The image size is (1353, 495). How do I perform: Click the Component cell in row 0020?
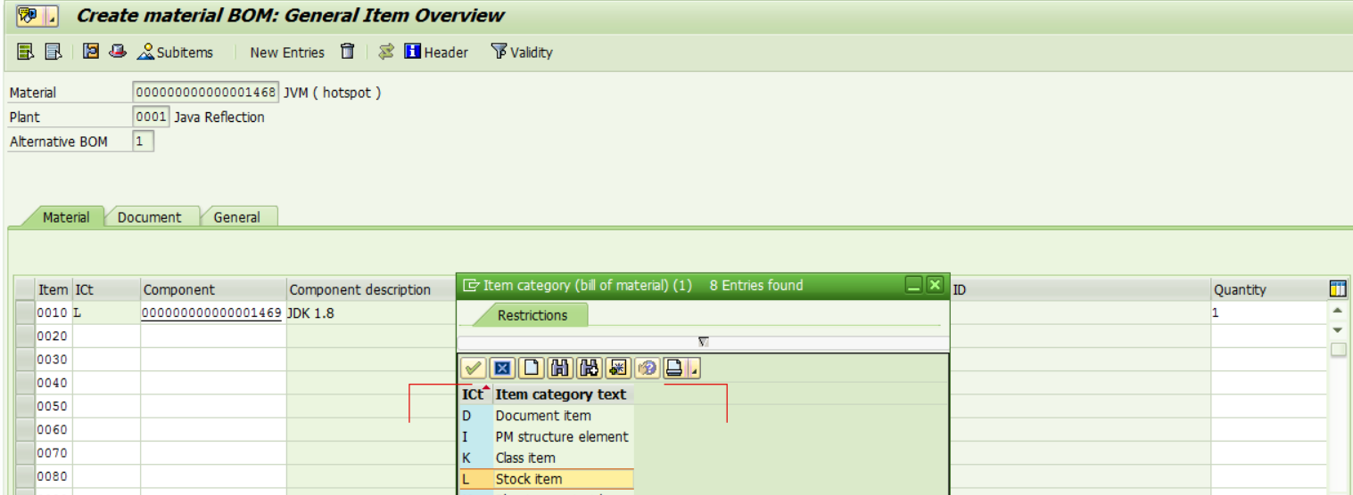click(212, 336)
